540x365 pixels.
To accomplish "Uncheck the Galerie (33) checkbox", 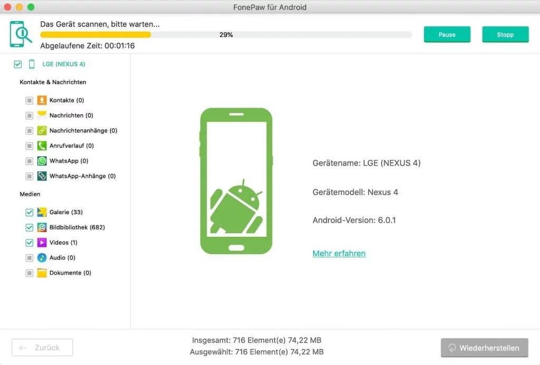I will pyautogui.click(x=30, y=212).
